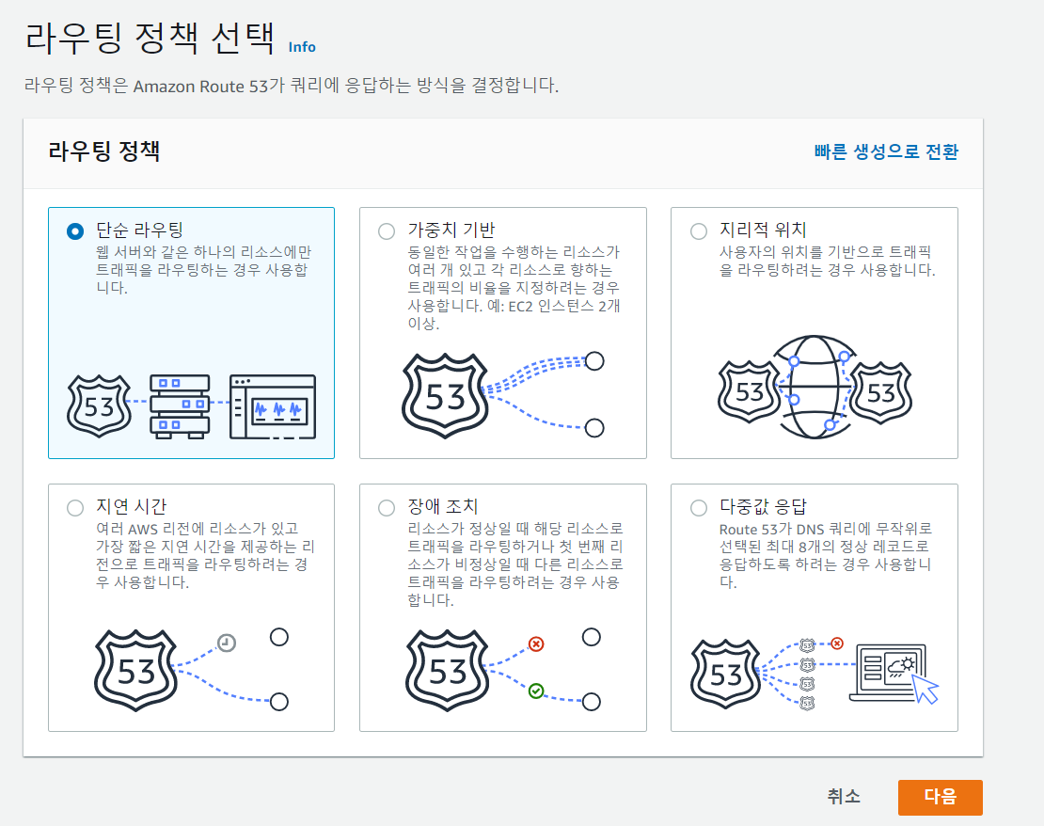This screenshot has width=1044, height=826.
Task: Click the upper endpoint circle in 가중치 기반 illustration
Action: pos(593,361)
